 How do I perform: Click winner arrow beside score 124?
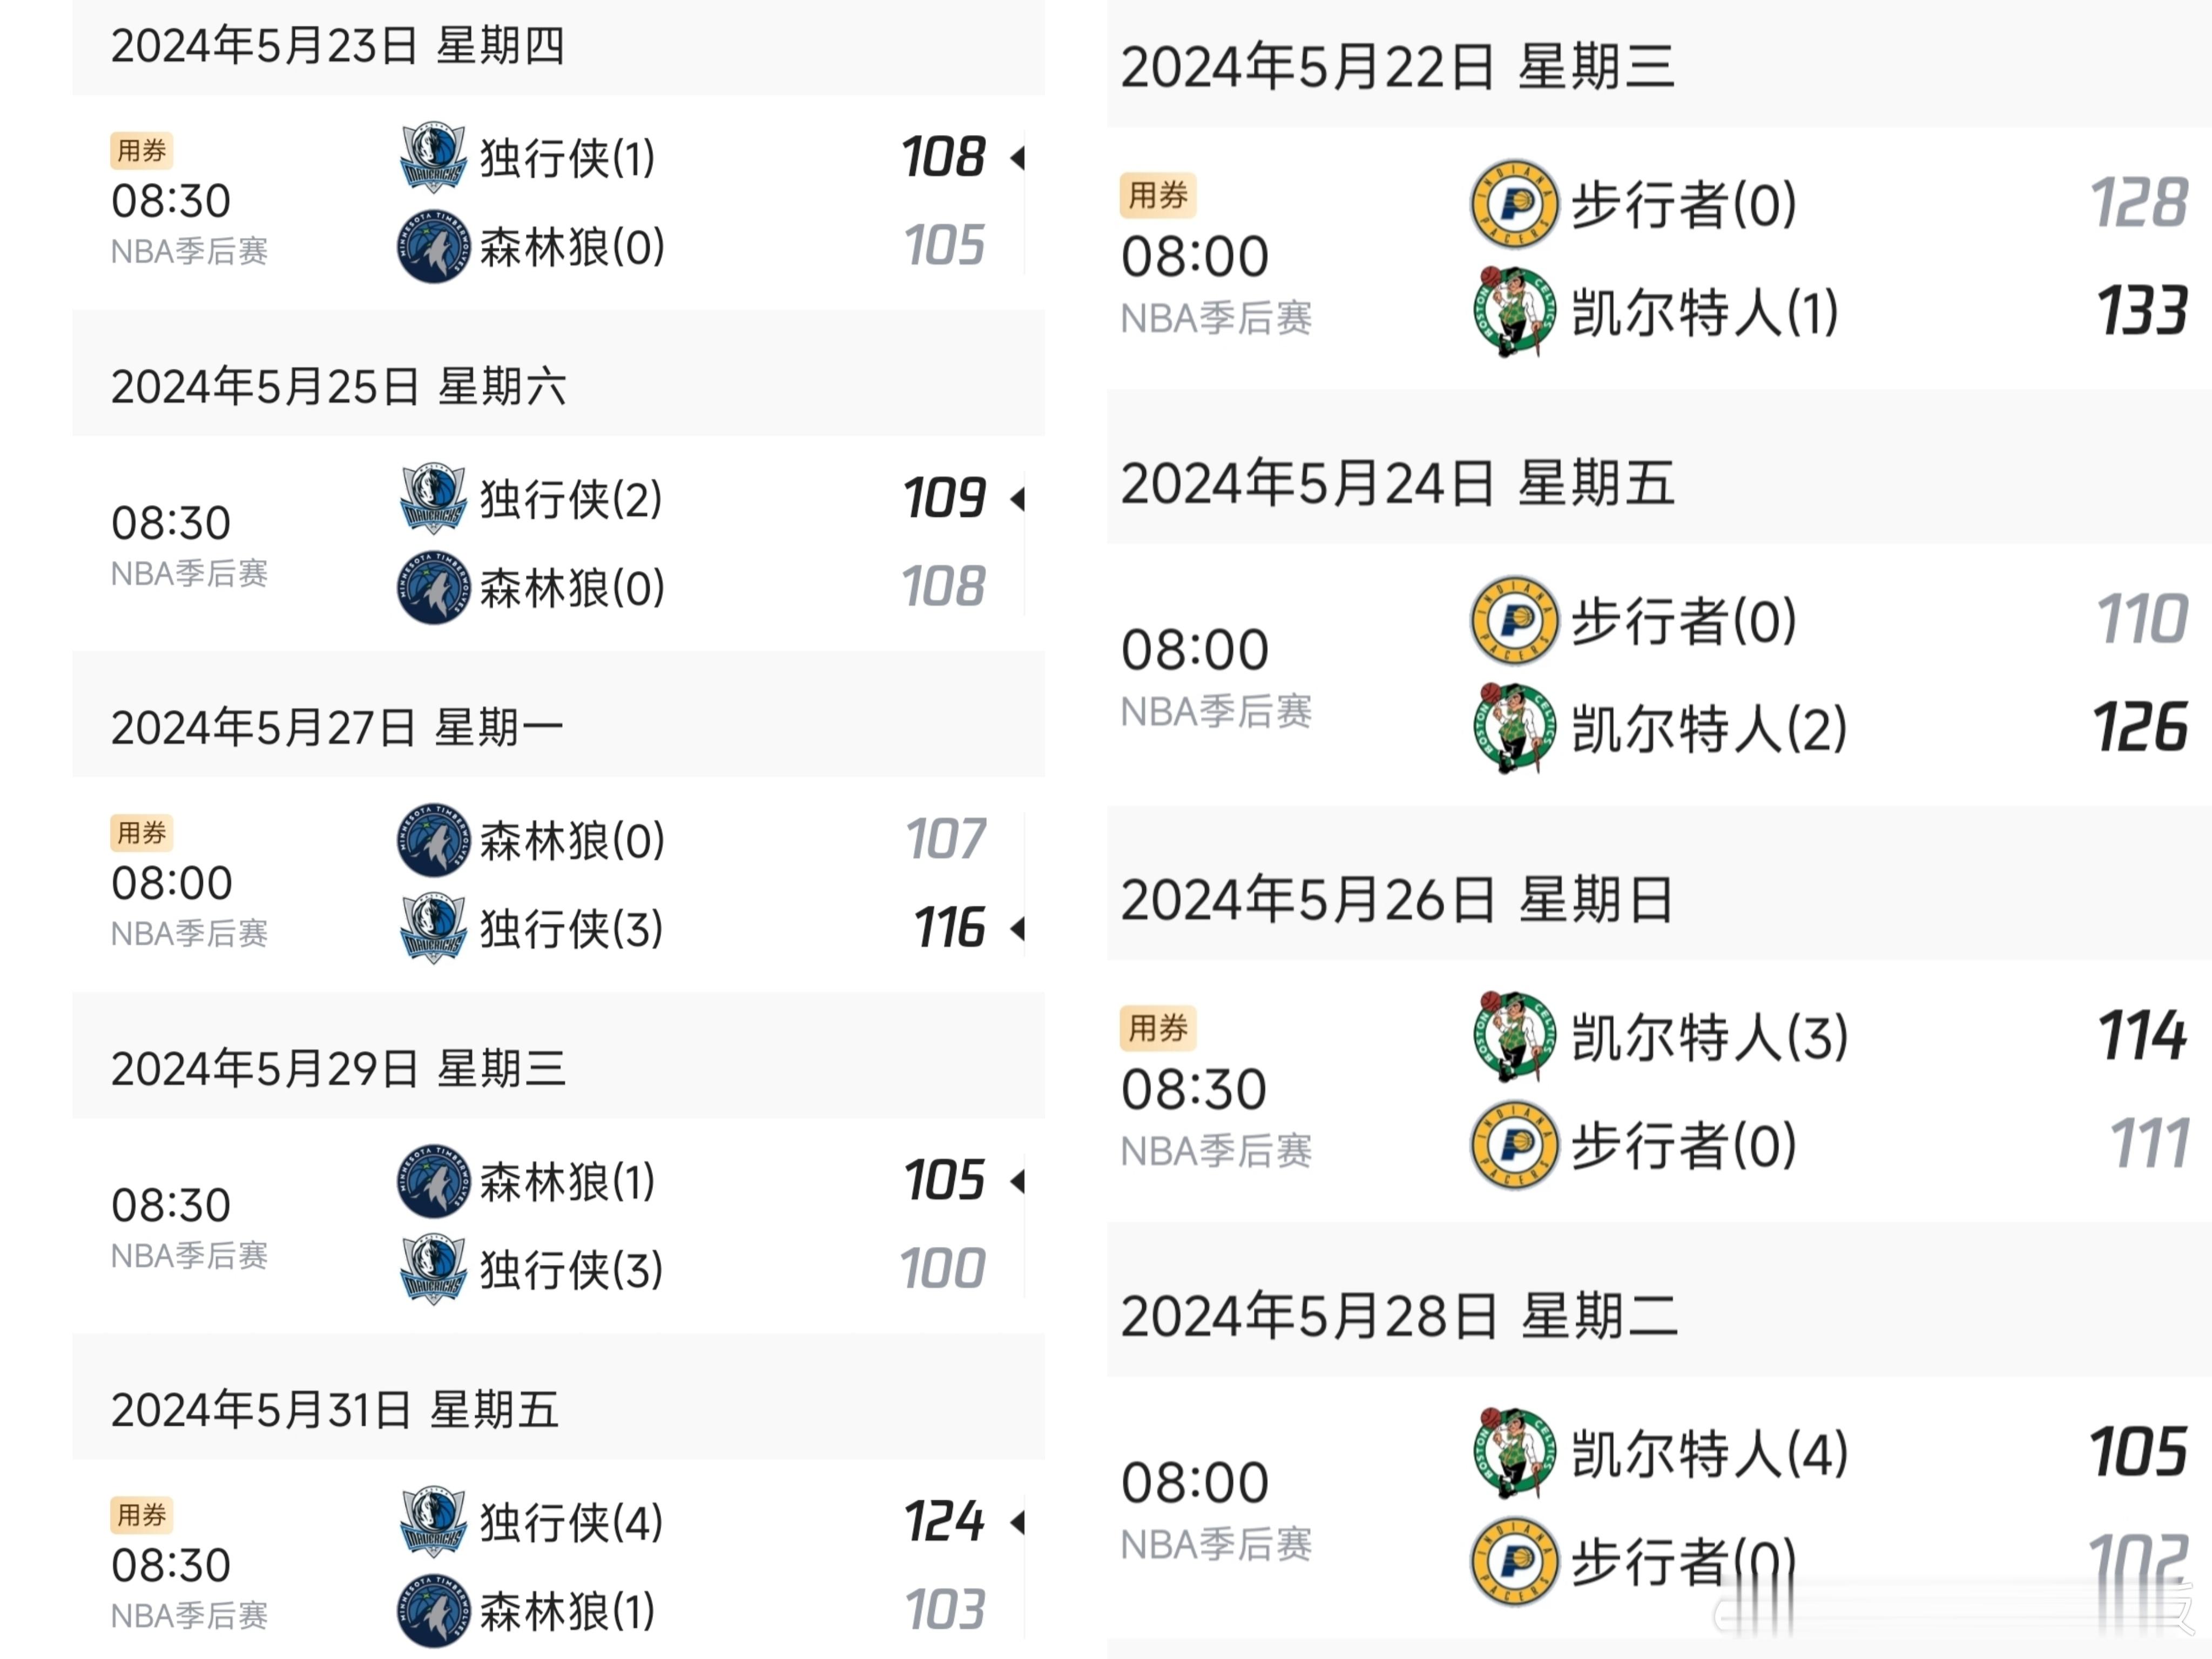click(x=1018, y=1522)
